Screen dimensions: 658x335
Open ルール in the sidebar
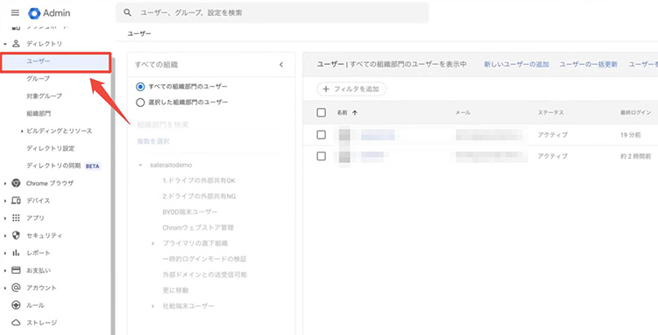[x=35, y=305]
